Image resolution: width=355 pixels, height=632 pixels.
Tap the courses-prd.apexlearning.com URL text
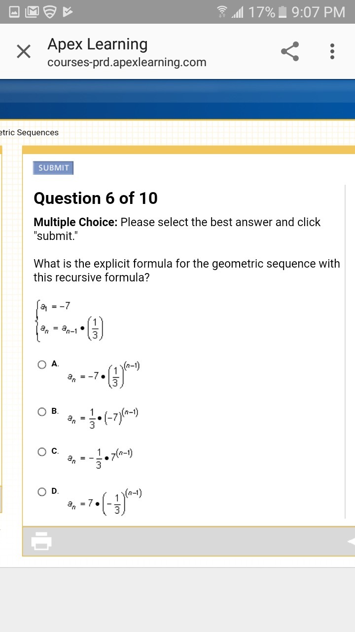click(127, 63)
